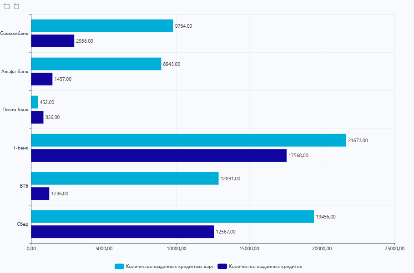Select the Альфа-банк dark blue credits bar

coord(42,79)
